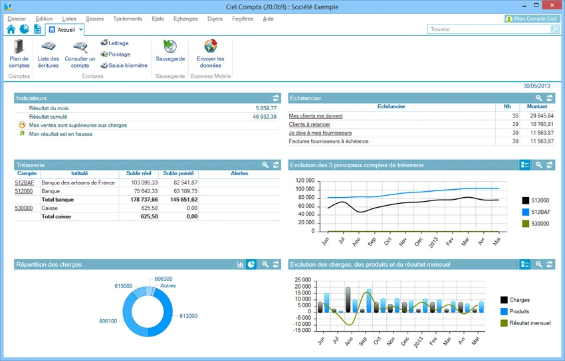Click the 613000 segment label of donut chart

pos(189,316)
